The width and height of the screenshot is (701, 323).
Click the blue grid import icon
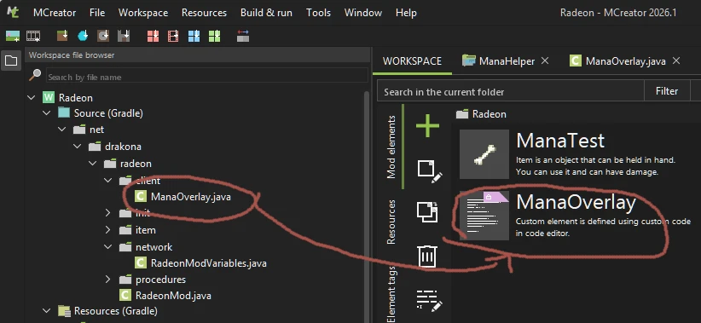[194, 36]
